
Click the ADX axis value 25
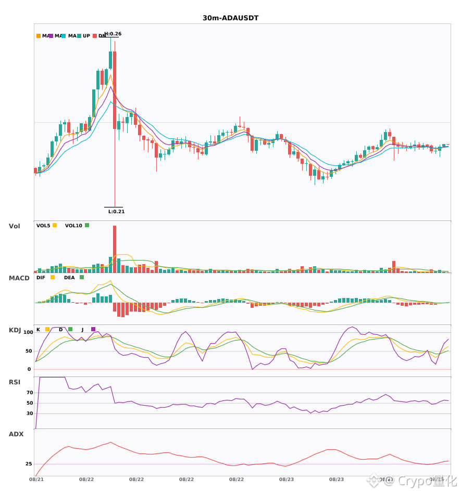[29, 464]
